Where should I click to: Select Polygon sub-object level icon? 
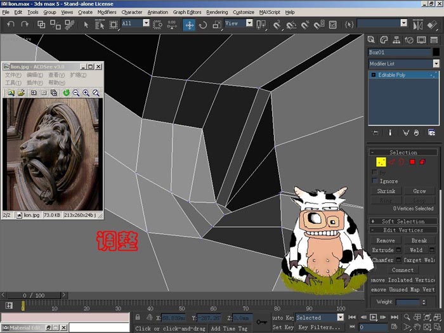coord(412,162)
